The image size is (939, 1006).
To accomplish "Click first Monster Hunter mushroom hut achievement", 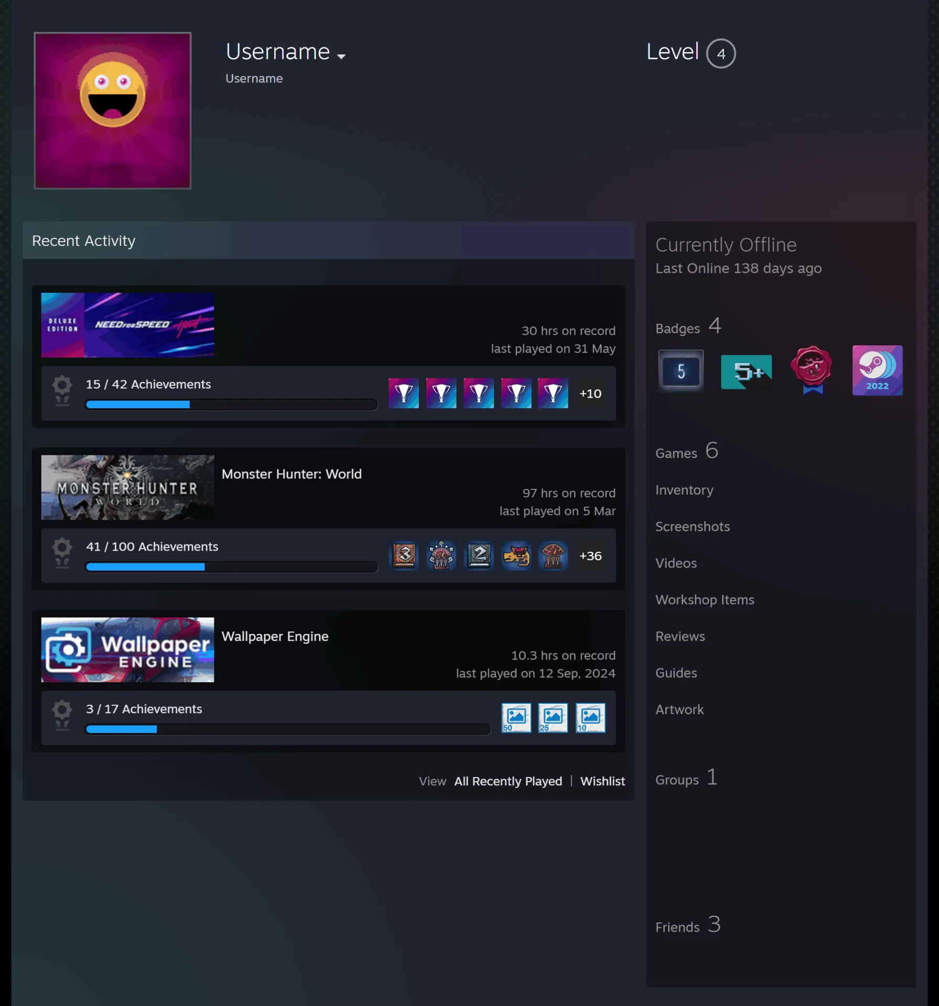I will point(441,555).
